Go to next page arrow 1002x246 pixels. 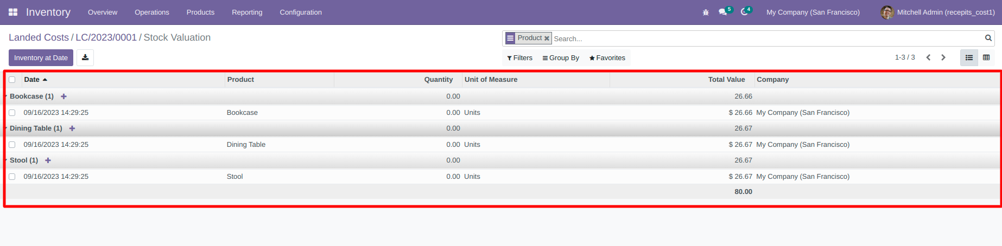point(943,57)
